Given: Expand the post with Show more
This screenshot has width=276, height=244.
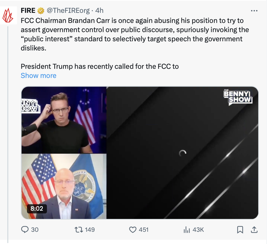Looking at the screenshot, I should click(38, 76).
